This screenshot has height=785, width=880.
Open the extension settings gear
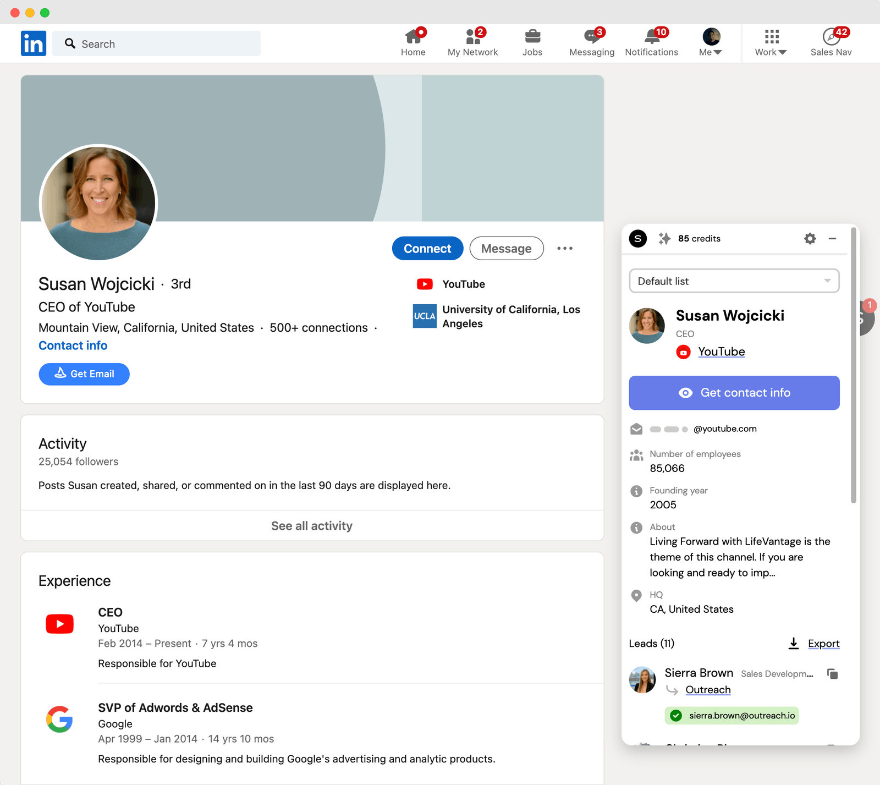810,238
